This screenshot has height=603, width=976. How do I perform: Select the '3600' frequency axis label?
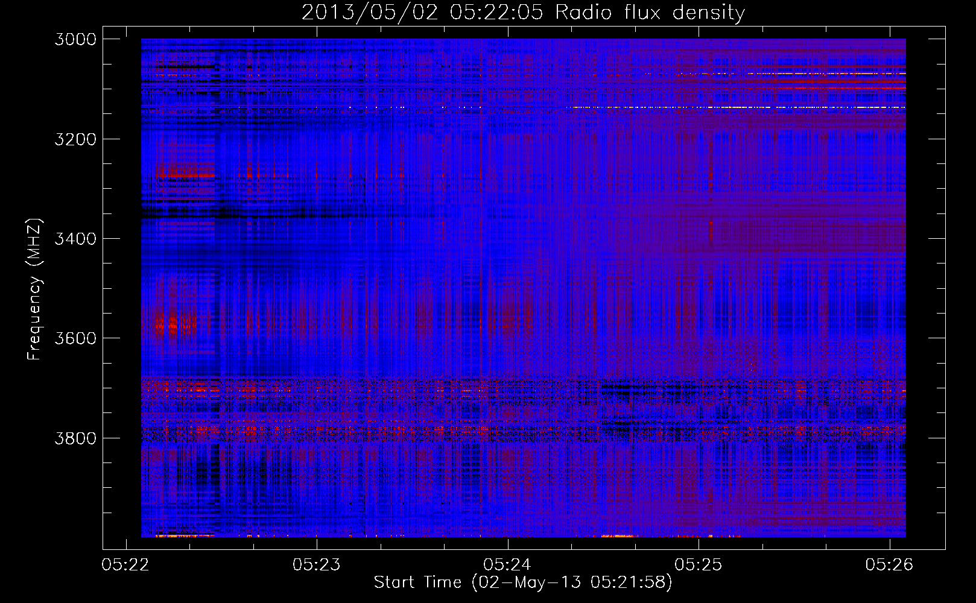[75, 338]
